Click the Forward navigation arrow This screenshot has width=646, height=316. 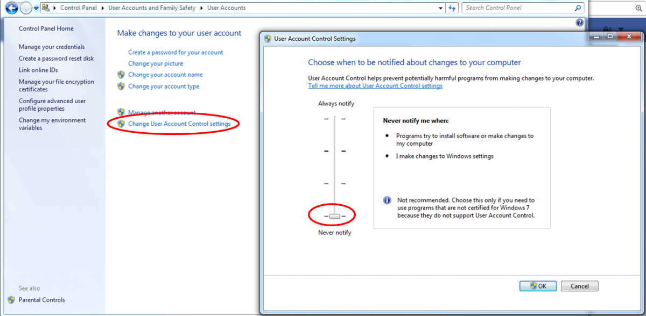(26, 8)
